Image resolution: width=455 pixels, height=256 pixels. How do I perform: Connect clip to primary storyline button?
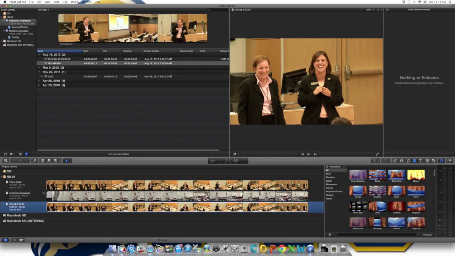click(x=43, y=161)
